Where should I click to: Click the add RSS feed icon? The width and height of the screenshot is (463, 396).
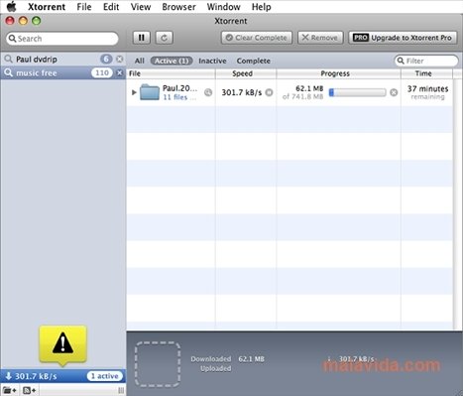tap(29, 391)
